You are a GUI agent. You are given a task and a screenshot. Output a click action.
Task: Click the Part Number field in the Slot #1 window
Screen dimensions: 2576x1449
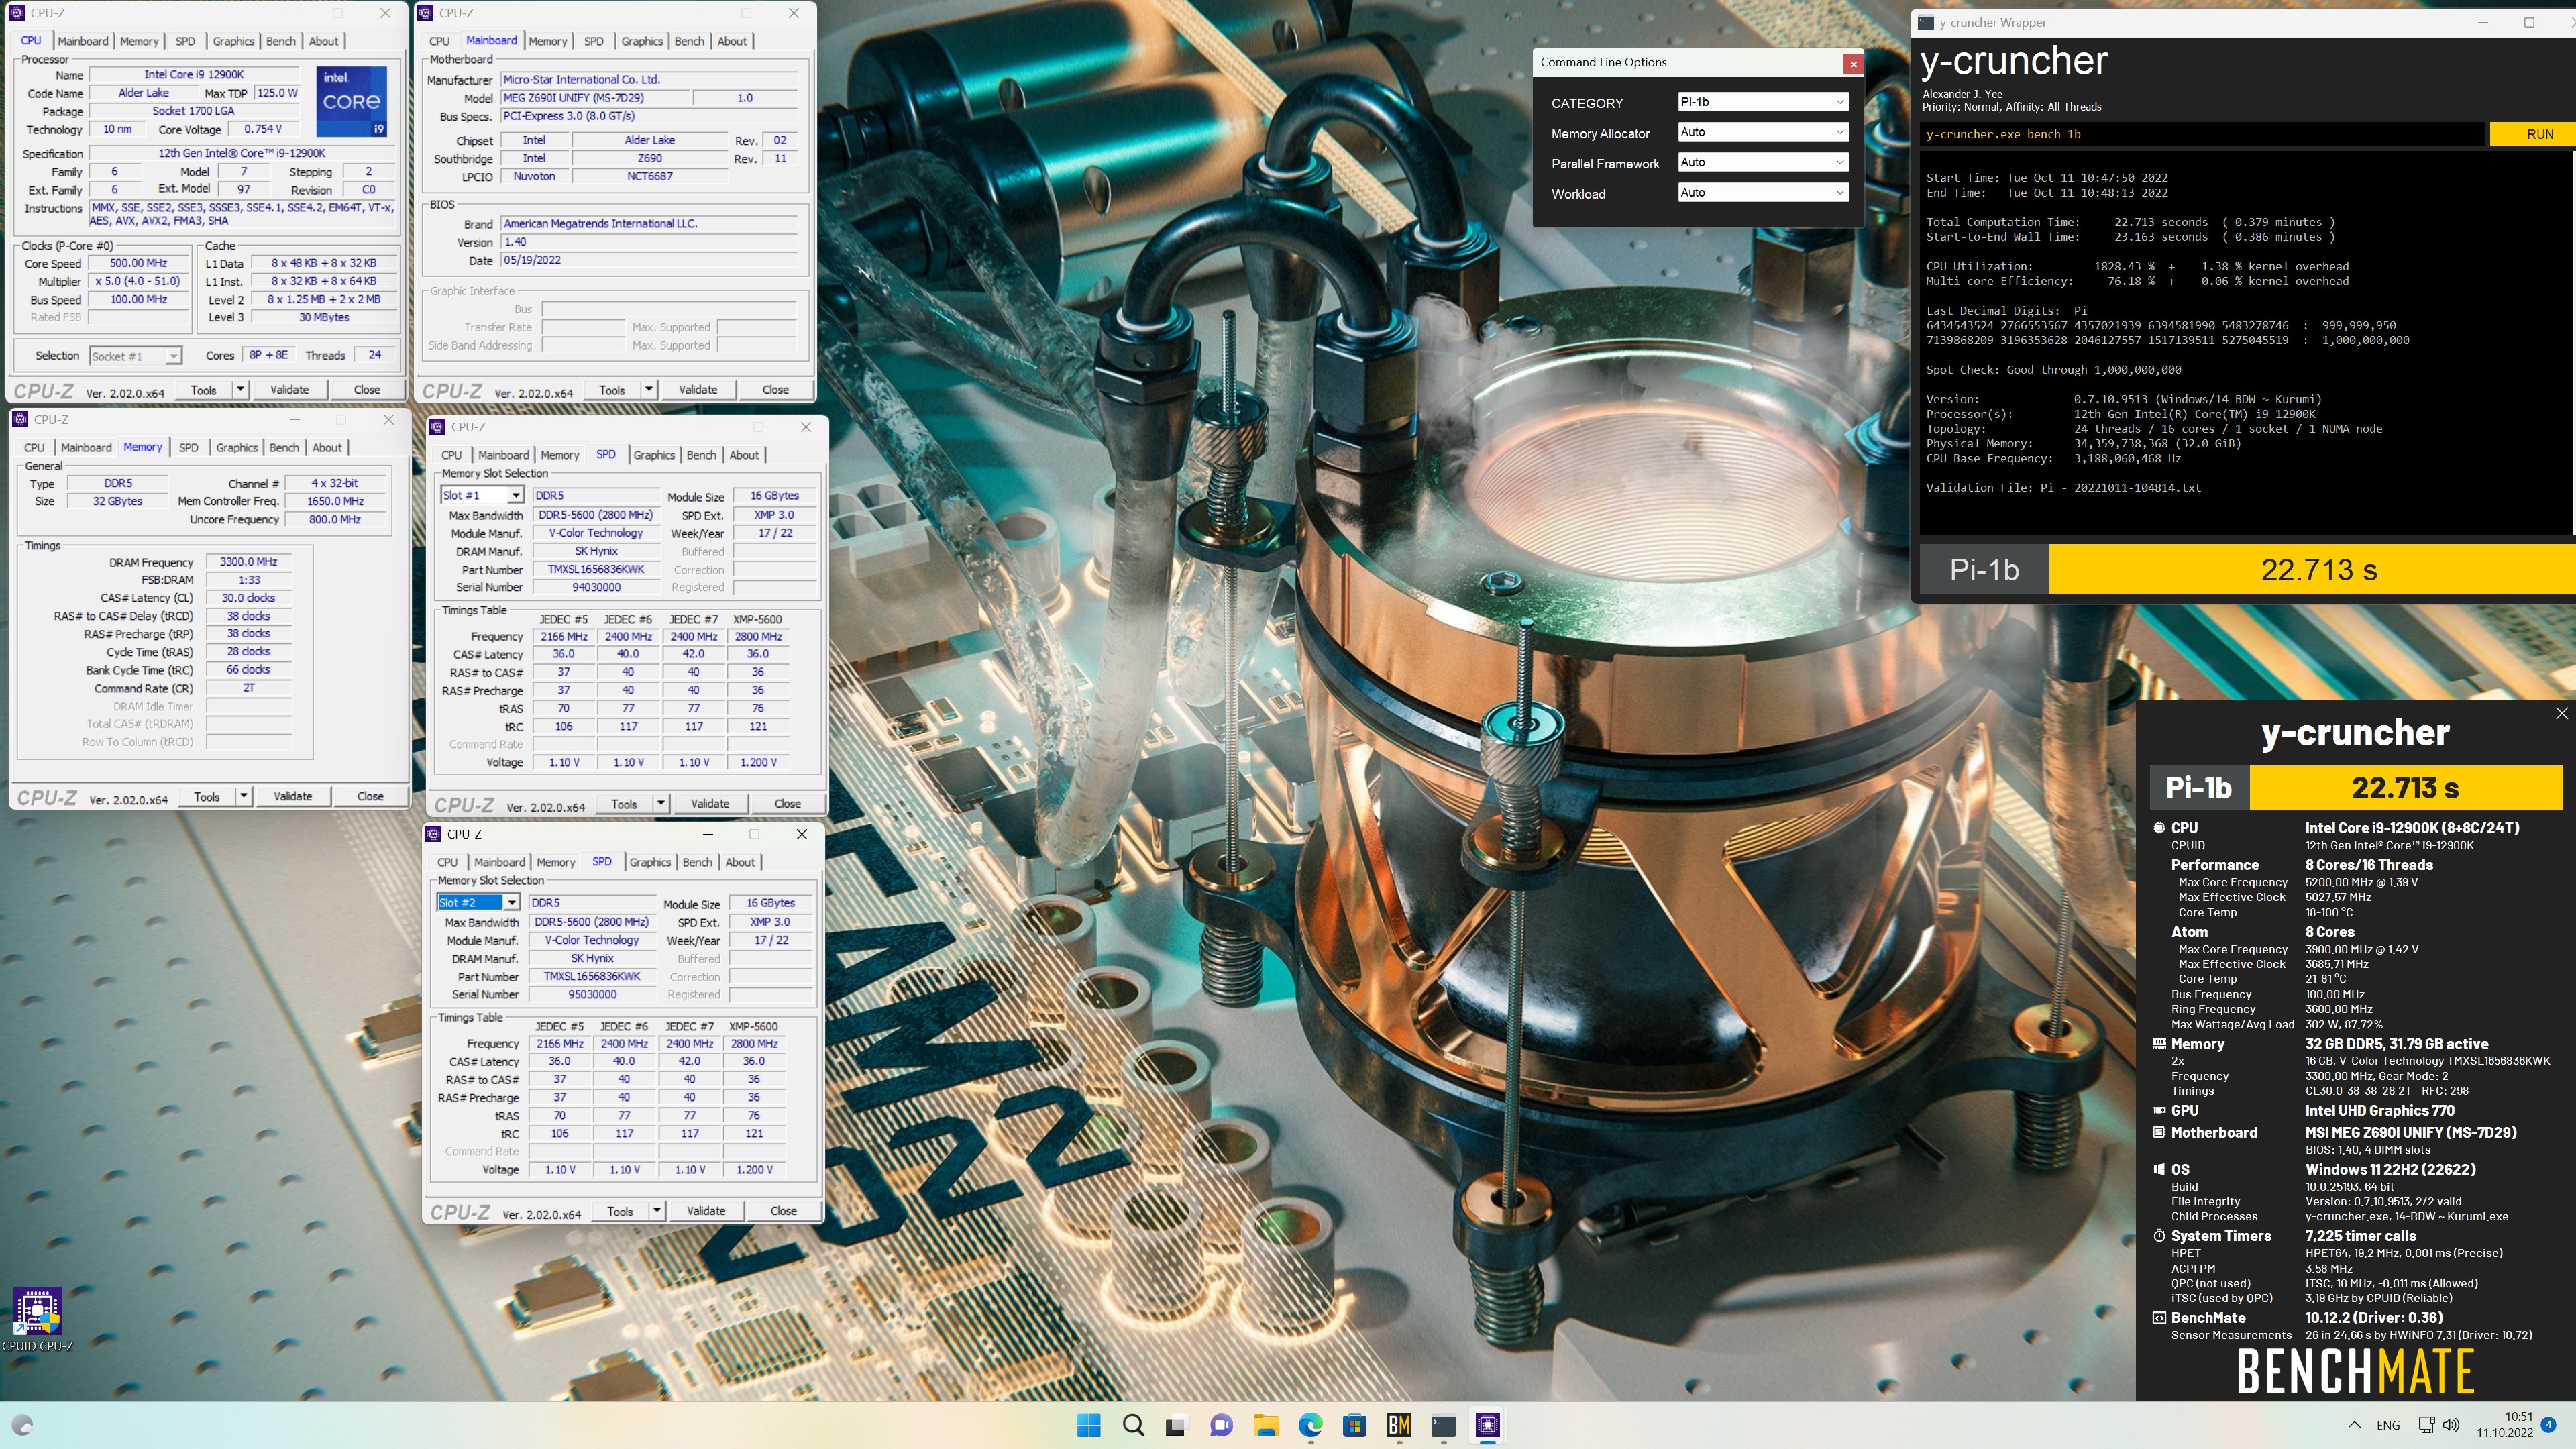tap(596, 569)
